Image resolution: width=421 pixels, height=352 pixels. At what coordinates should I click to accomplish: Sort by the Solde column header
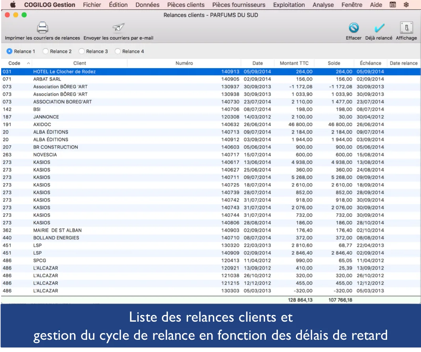(x=334, y=63)
